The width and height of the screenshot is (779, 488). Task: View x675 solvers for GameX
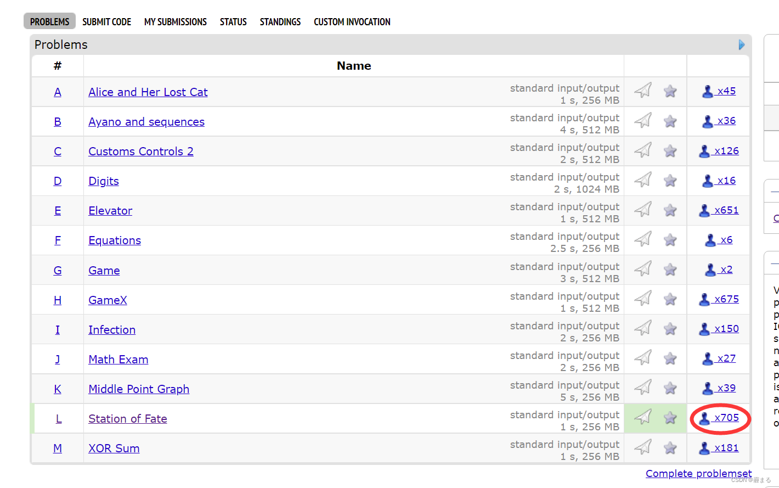pyautogui.click(x=719, y=299)
